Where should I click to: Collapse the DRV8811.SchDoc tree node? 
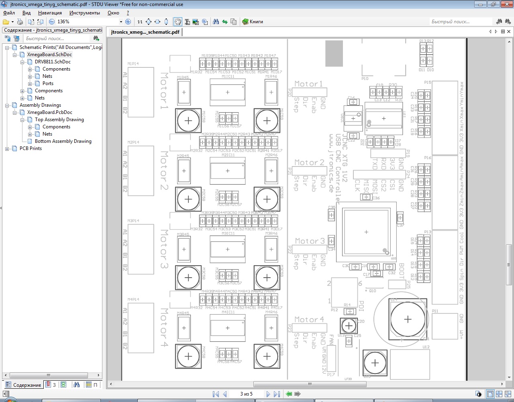tap(22, 62)
